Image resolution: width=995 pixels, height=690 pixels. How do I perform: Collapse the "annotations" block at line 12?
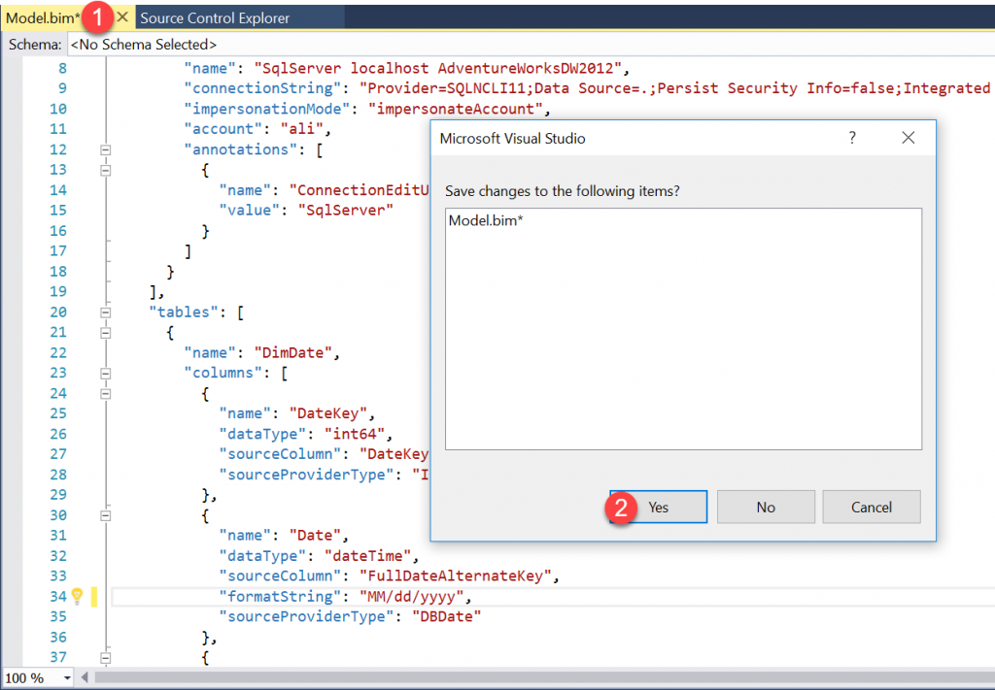[106, 149]
